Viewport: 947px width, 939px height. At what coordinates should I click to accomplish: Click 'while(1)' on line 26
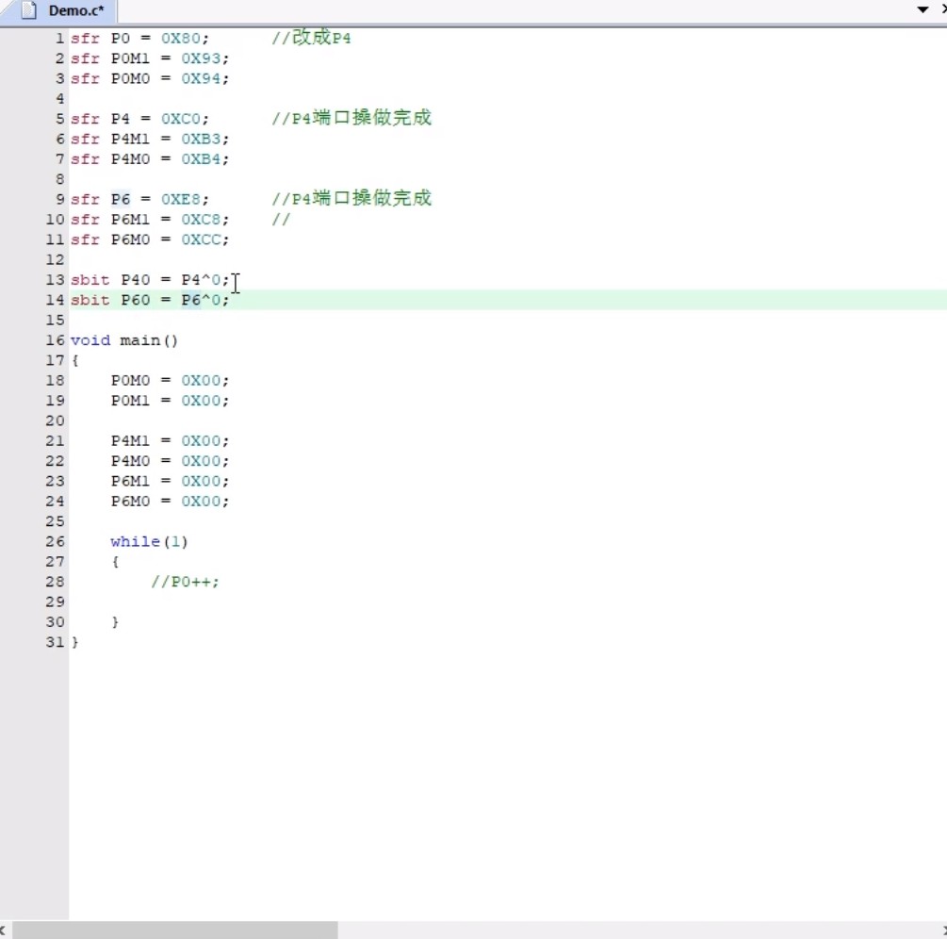[x=149, y=541]
